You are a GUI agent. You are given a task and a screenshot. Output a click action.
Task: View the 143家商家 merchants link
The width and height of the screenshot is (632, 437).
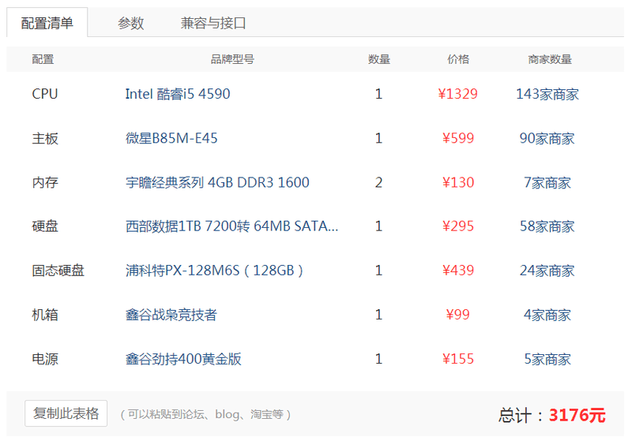pyautogui.click(x=547, y=94)
